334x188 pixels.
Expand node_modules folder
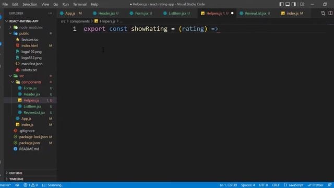(10, 27)
